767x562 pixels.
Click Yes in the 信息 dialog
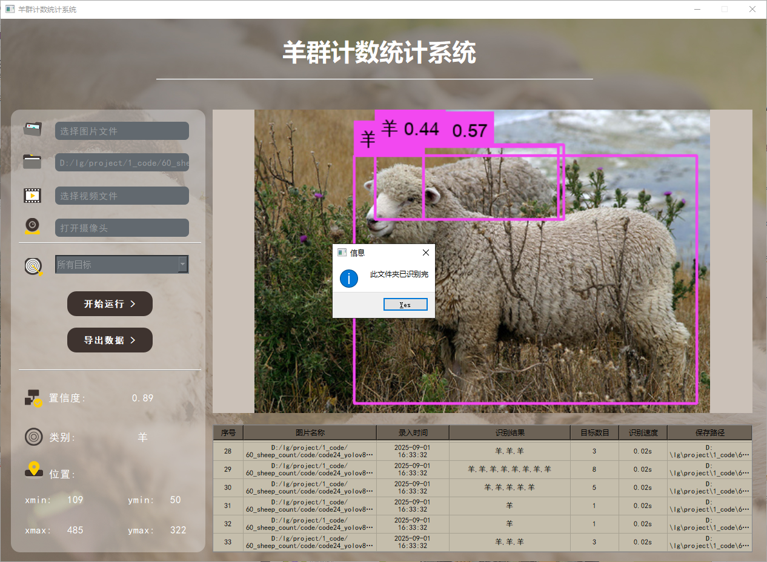pyautogui.click(x=405, y=305)
